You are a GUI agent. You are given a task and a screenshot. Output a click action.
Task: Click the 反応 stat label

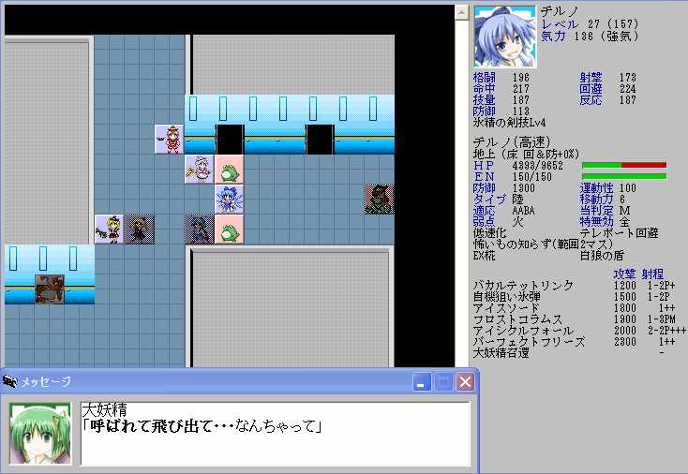click(x=591, y=100)
